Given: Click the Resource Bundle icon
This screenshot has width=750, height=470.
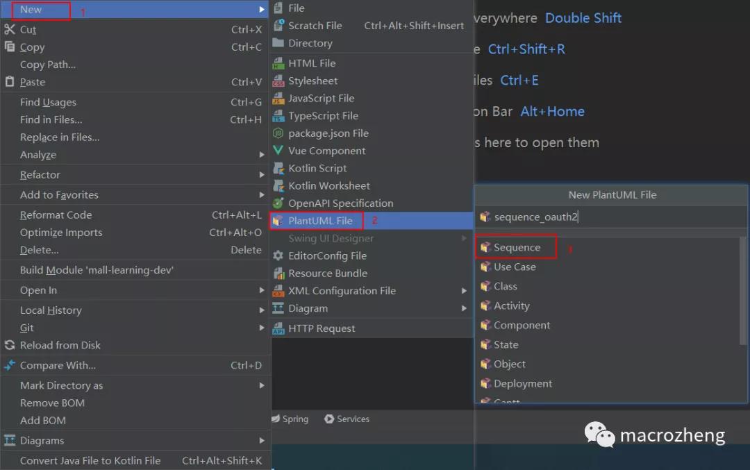Looking at the screenshot, I should pyautogui.click(x=278, y=273).
